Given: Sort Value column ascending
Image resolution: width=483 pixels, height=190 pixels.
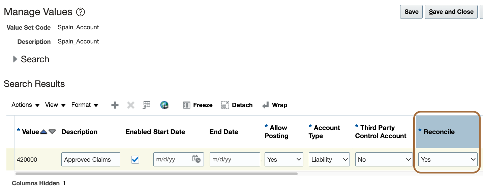Looking at the screenshot, I should (x=43, y=132).
